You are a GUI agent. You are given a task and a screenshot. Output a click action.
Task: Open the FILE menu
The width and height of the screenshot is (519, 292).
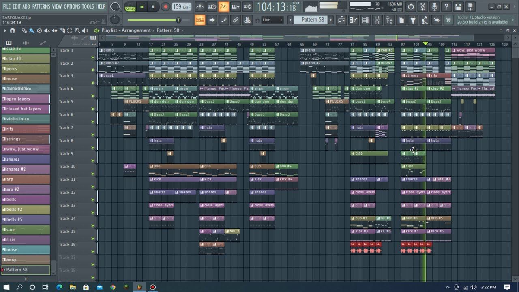(x=7, y=6)
